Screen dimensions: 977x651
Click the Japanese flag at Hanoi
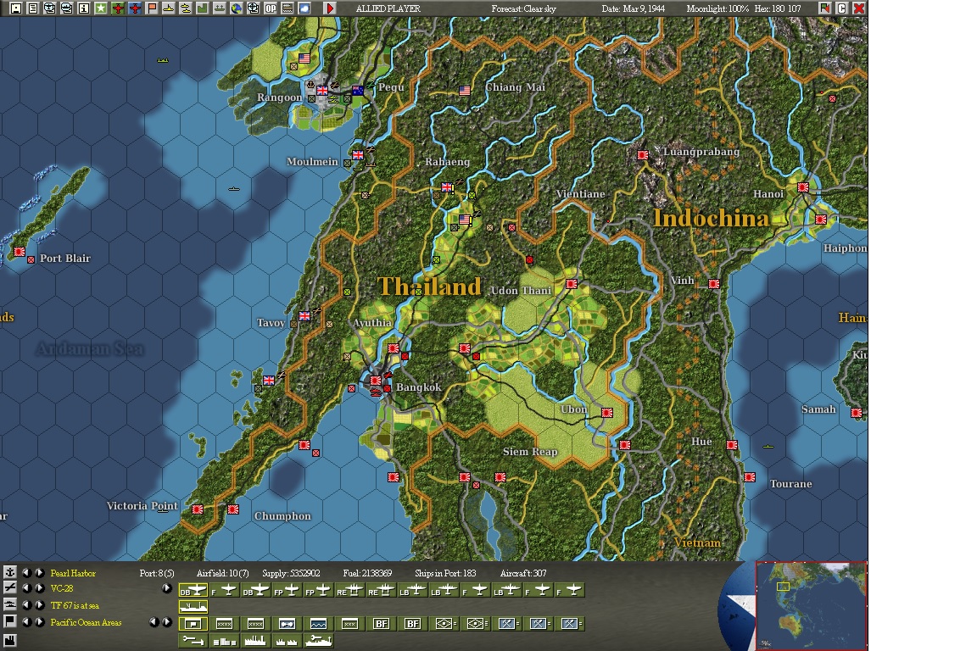tap(803, 186)
